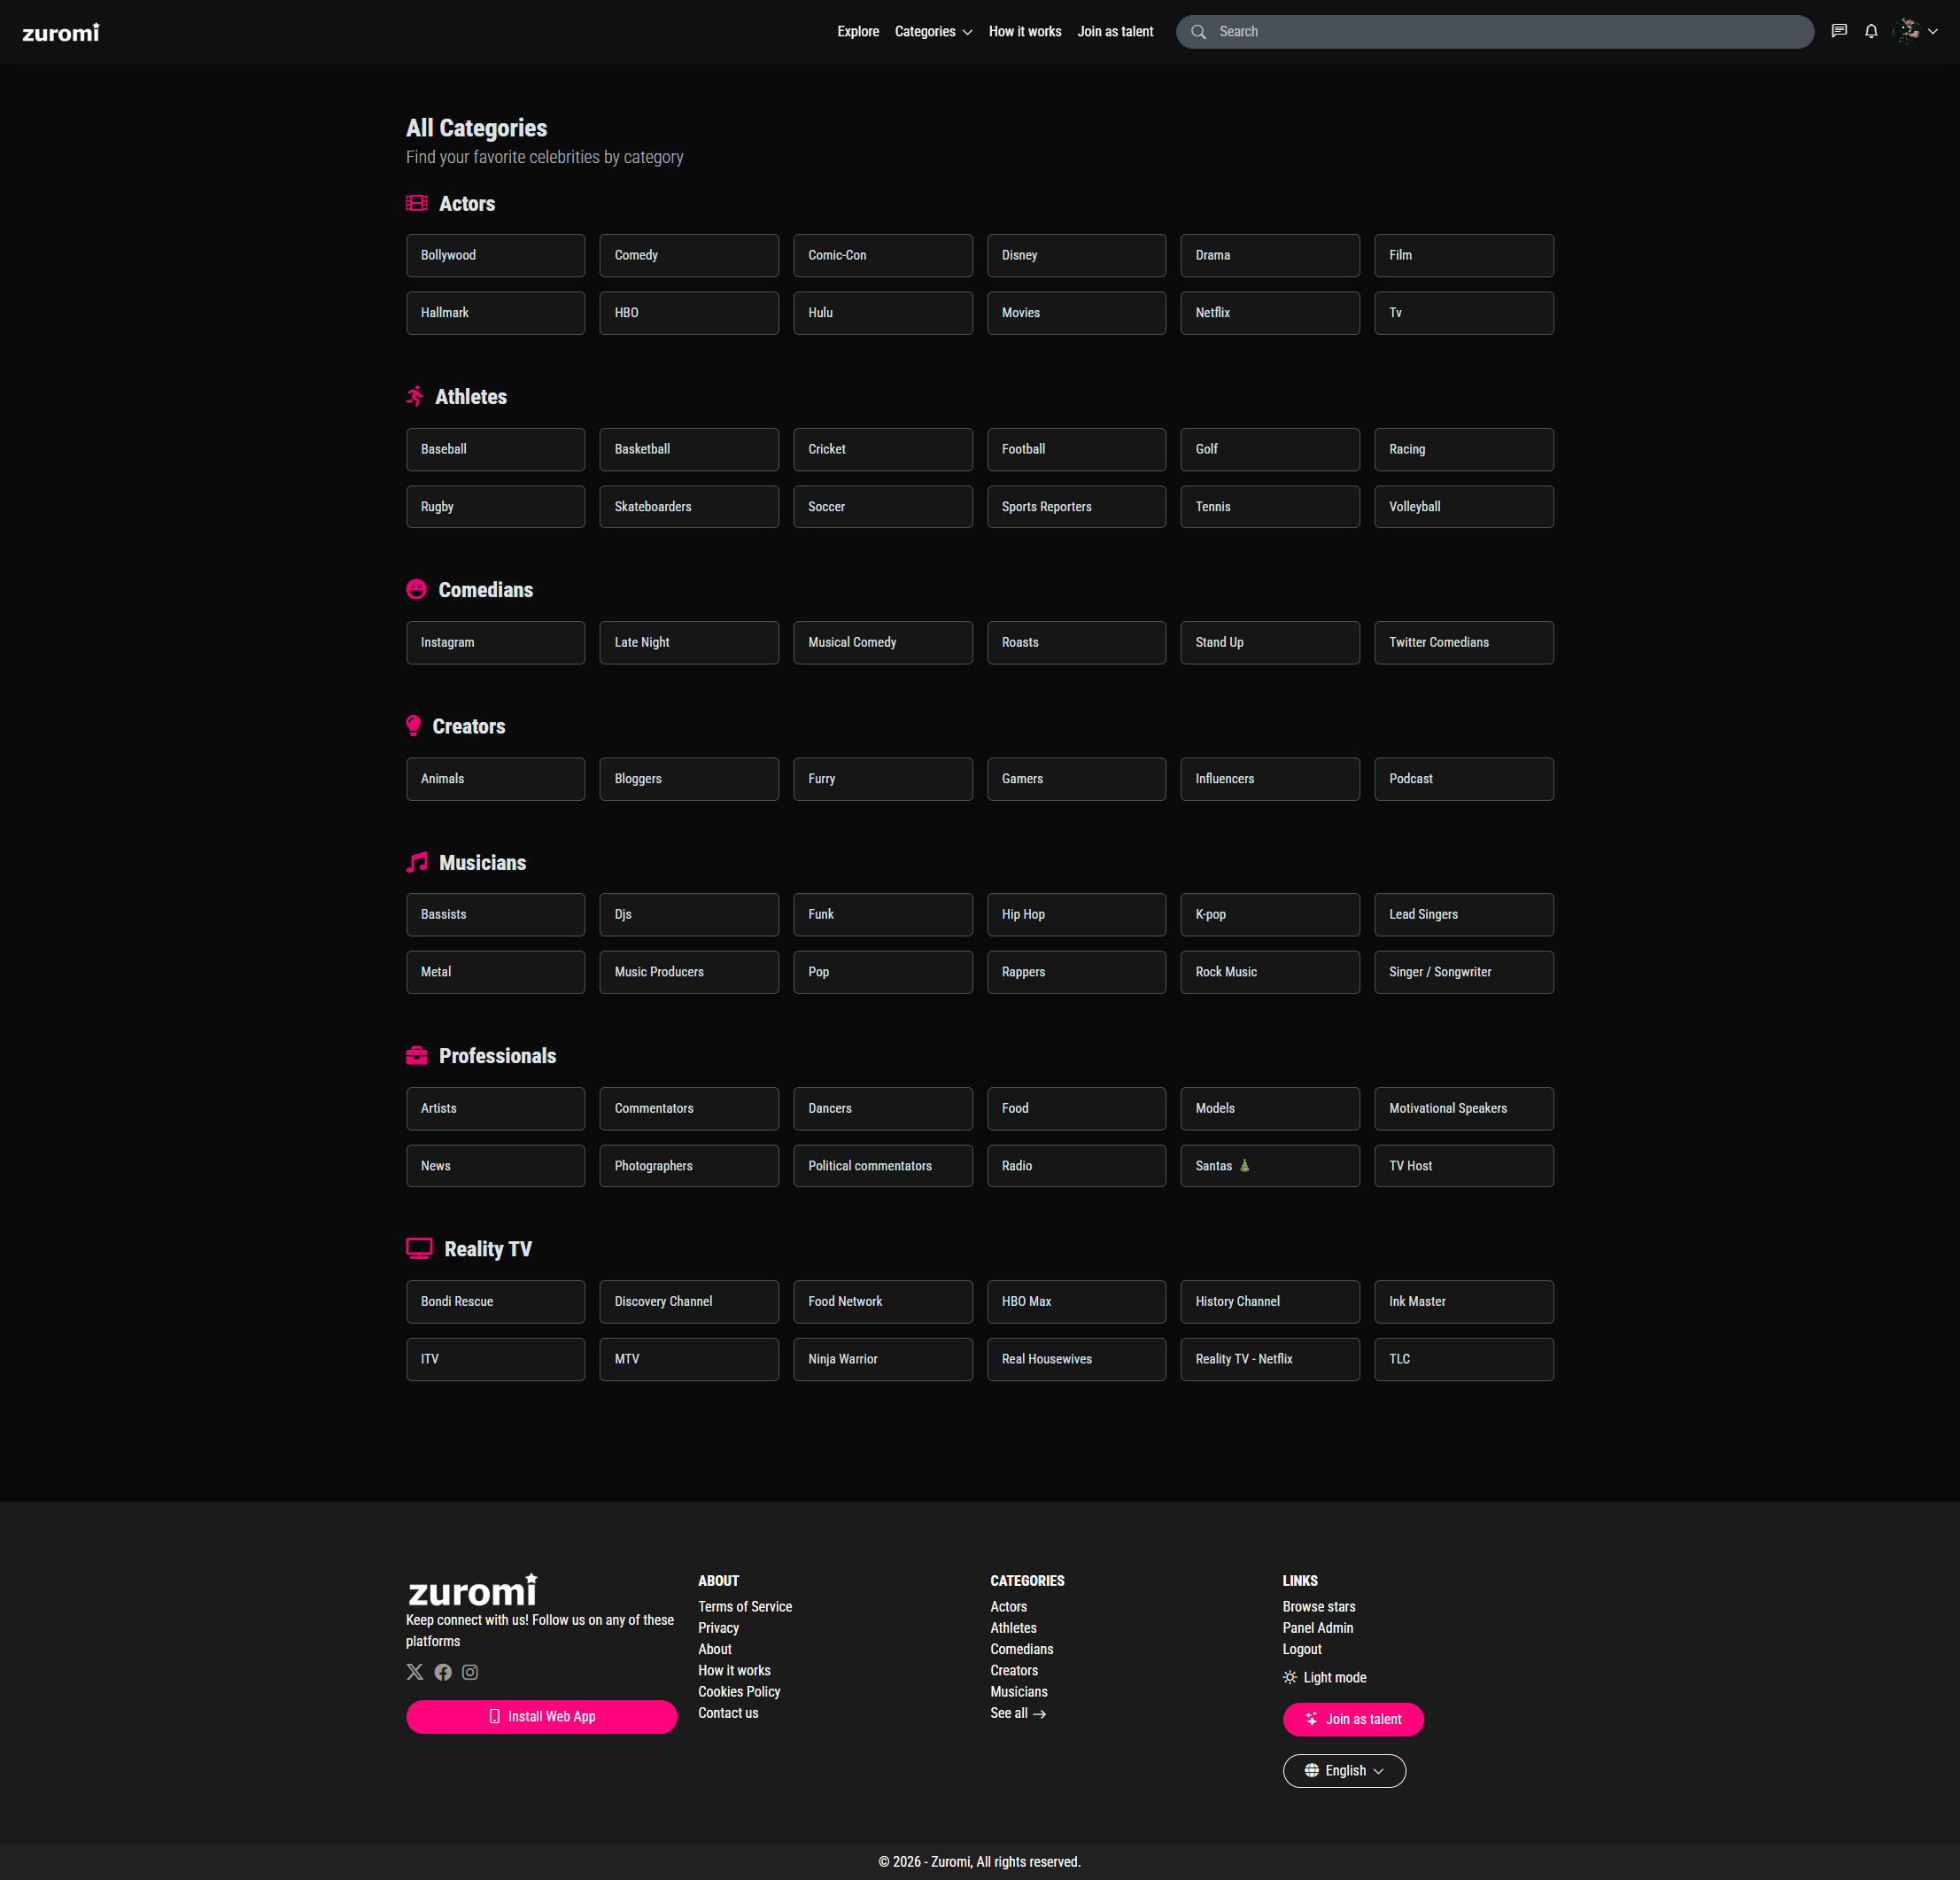Click the X (Twitter) social icon
The width and height of the screenshot is (1960, 1880).
(415, 1672)
